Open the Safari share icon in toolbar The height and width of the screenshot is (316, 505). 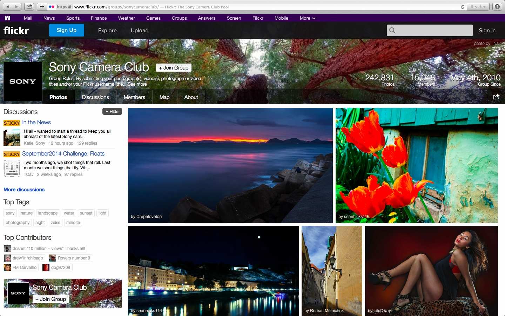click(x=29, y=7)
